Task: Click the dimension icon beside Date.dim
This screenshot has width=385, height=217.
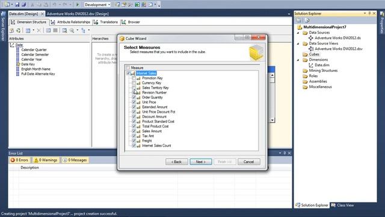Action: point(310,65)
